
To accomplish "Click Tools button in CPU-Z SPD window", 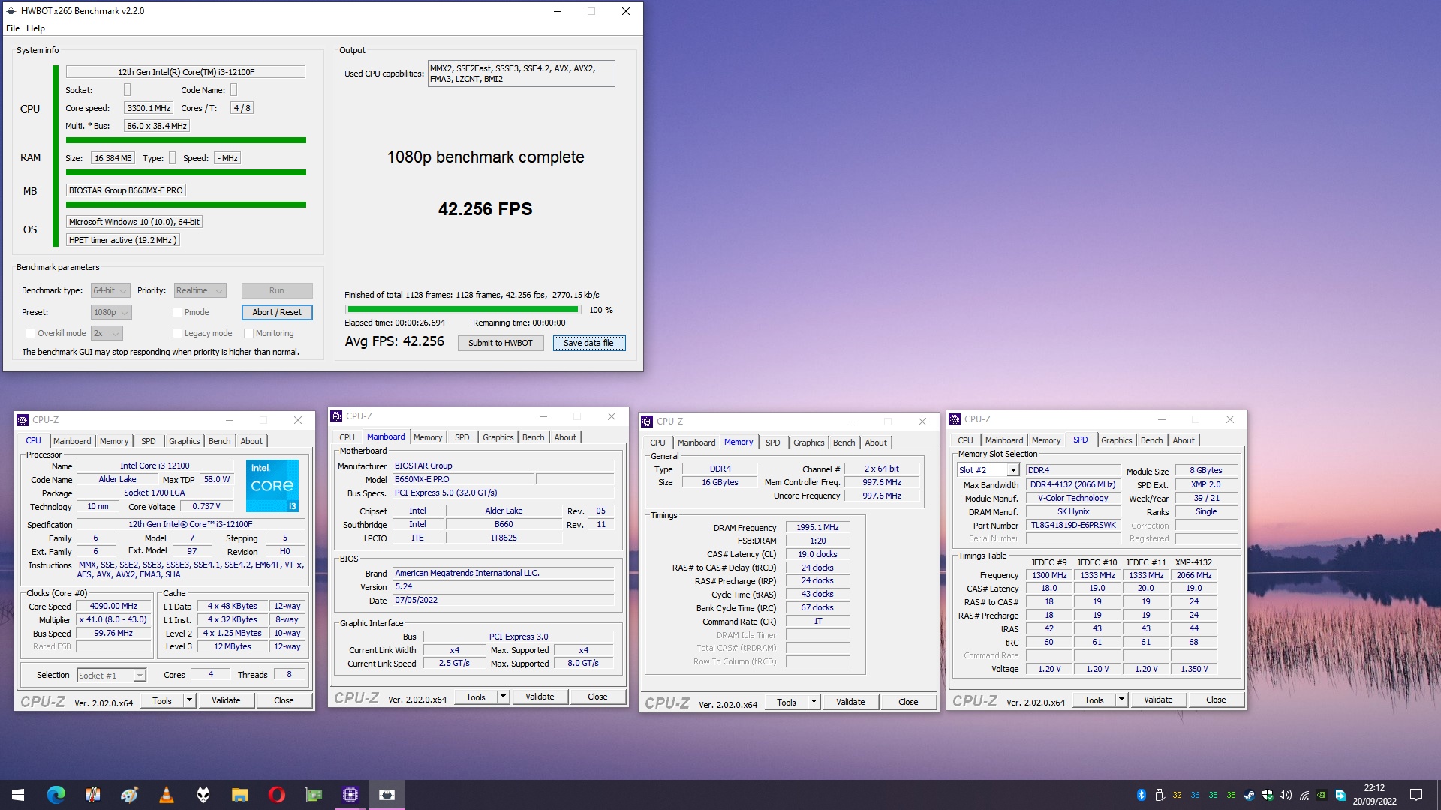I will [1094, 700].
